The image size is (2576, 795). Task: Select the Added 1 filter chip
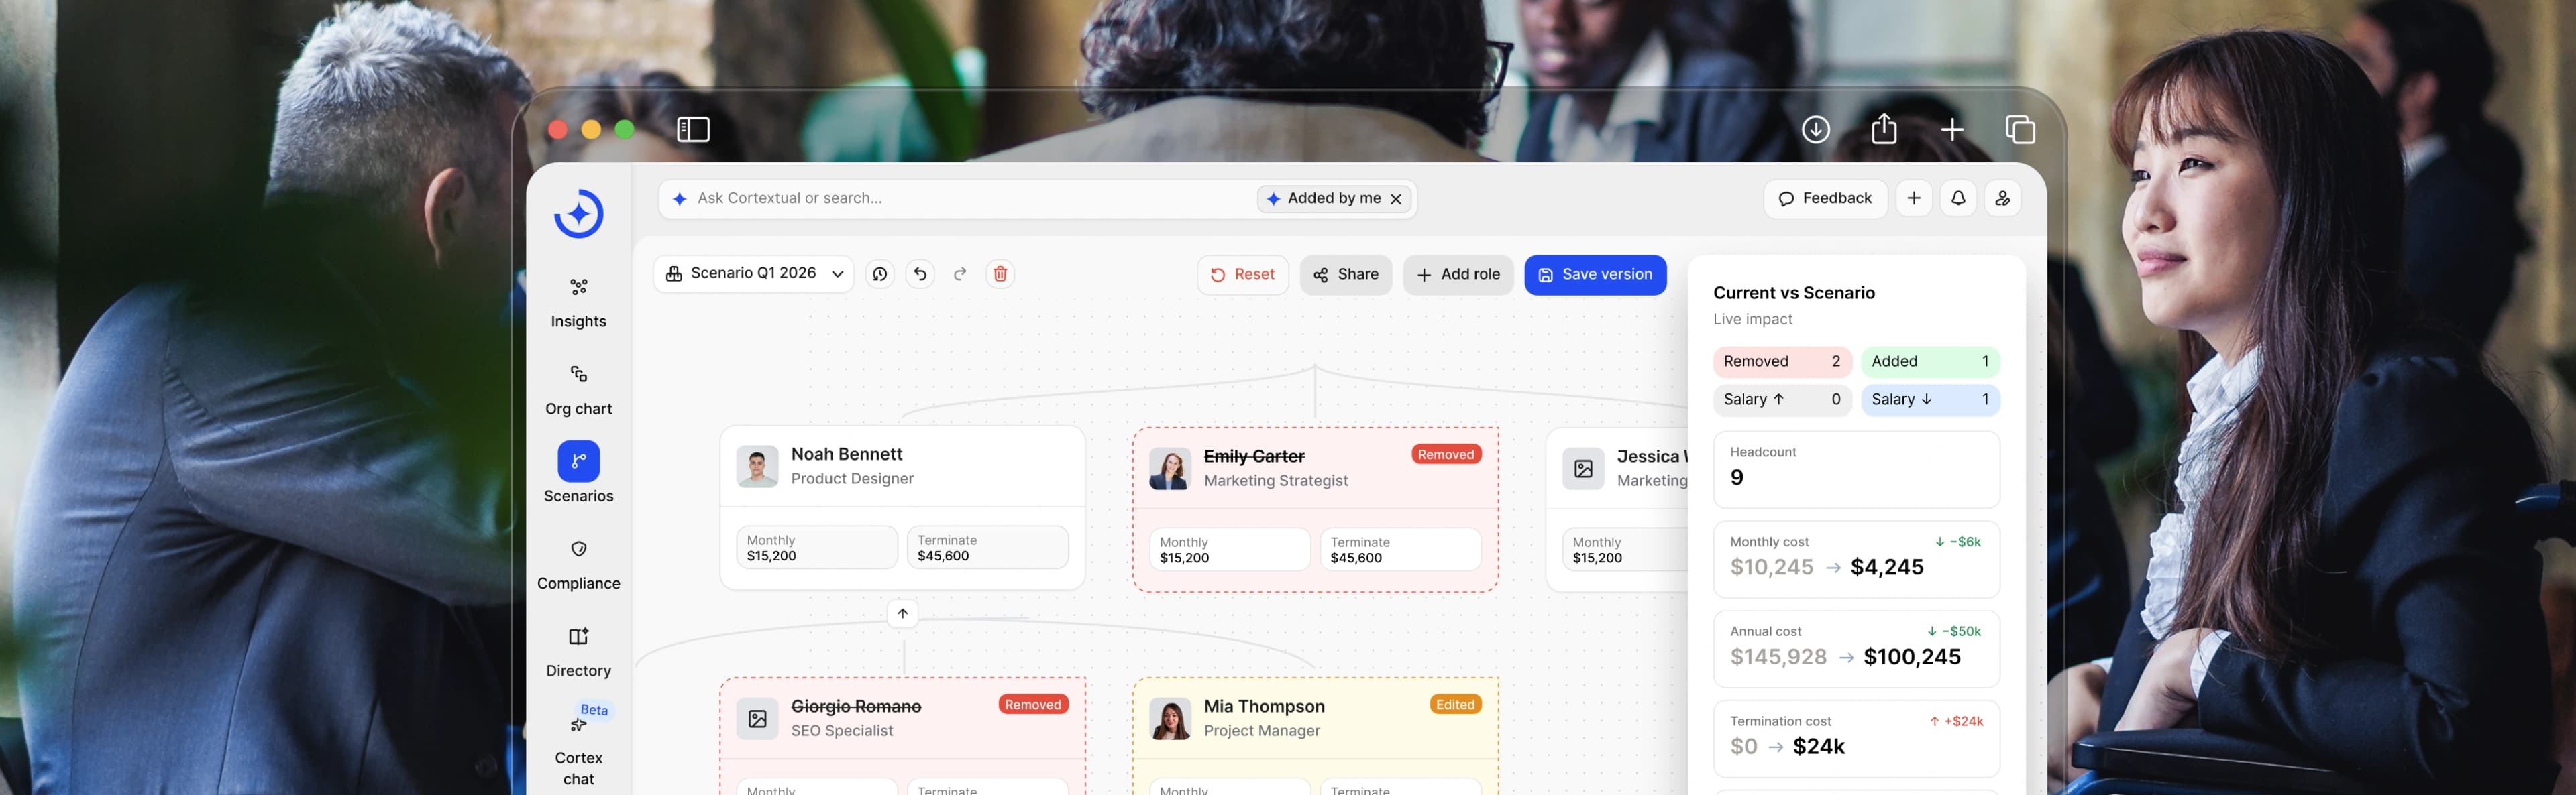pos(1930,361)
